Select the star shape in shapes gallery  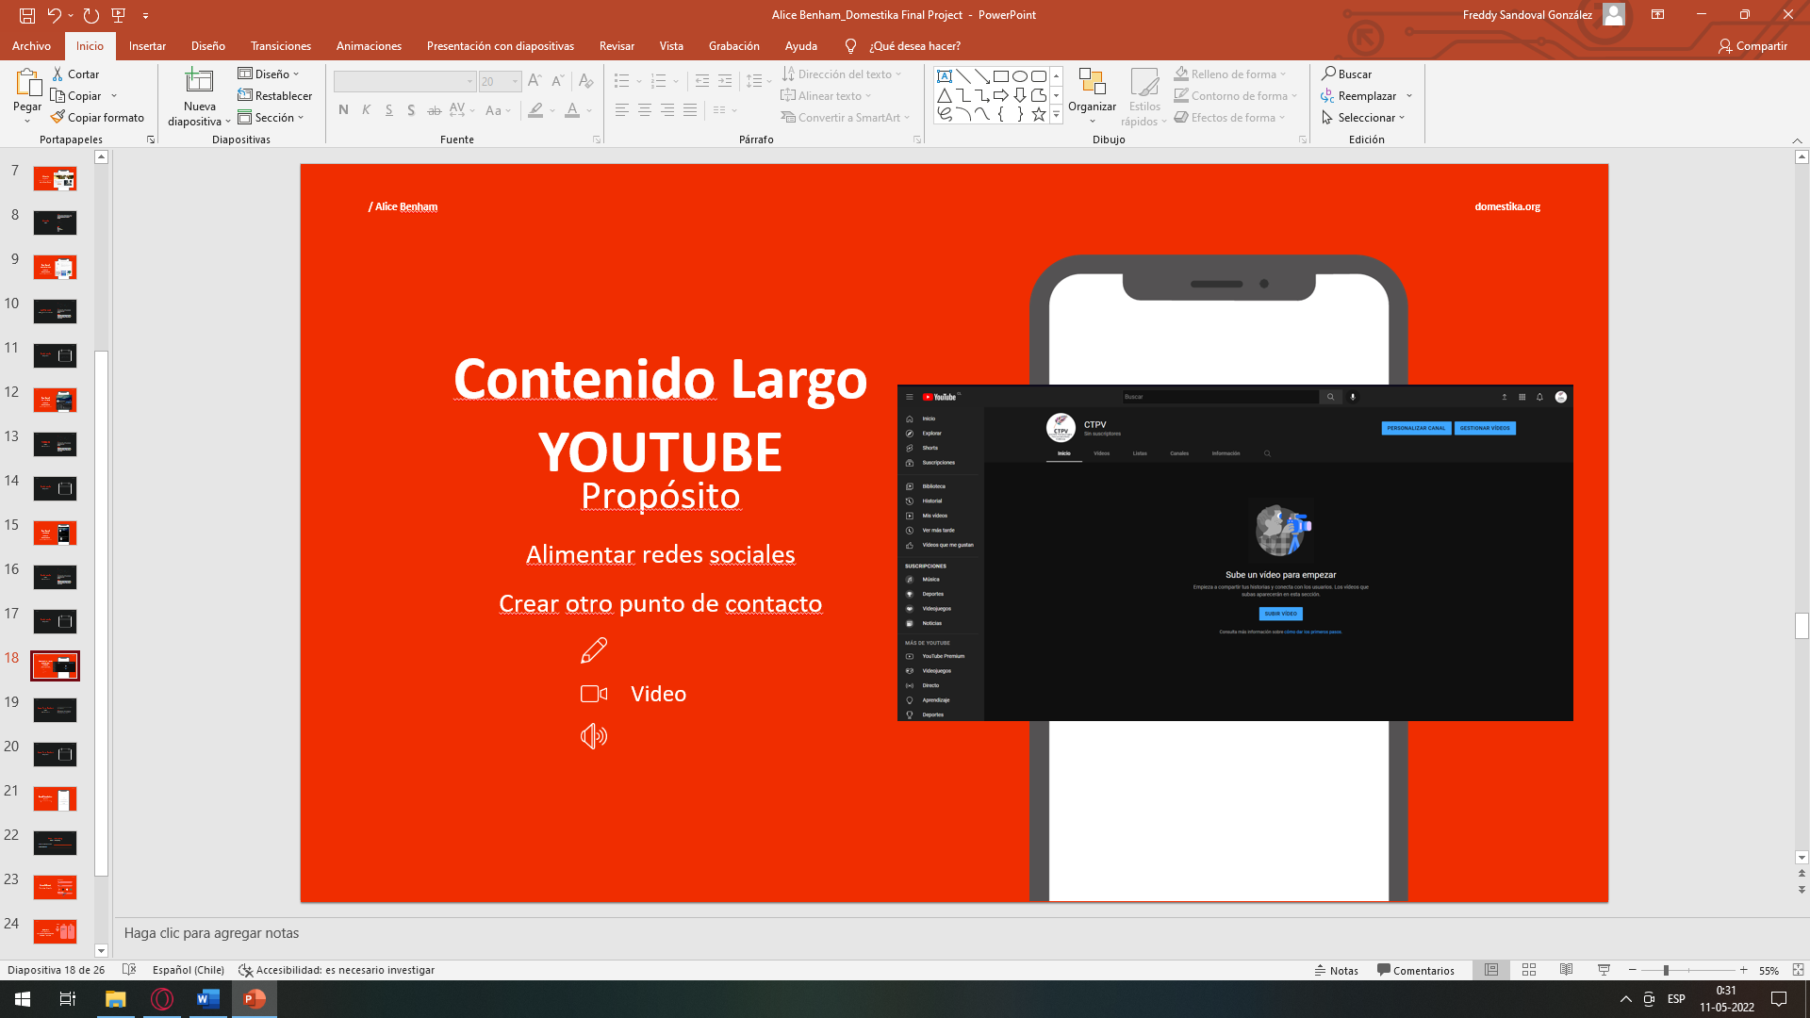pos(1038,115)
